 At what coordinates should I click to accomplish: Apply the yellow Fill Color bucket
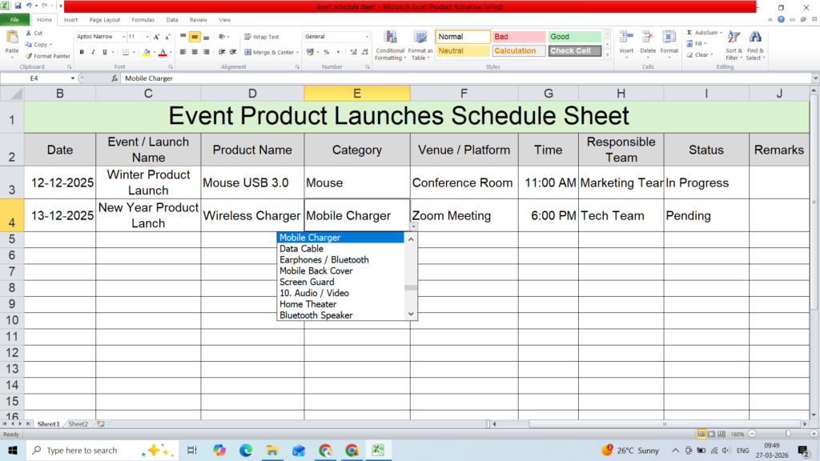(147, 52)
